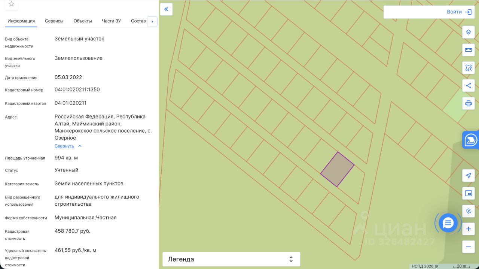Select the highlighted purple land parcel
This screenshot has height=269, width=479.
click(337, 169)
